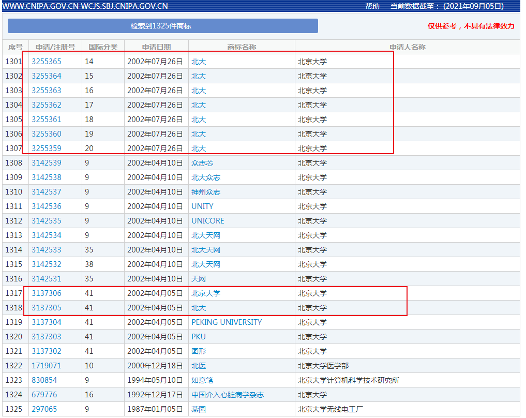Screen dimensions: 526x418
Task: Open registration number 1719071
Action: [x=47, y=365]
